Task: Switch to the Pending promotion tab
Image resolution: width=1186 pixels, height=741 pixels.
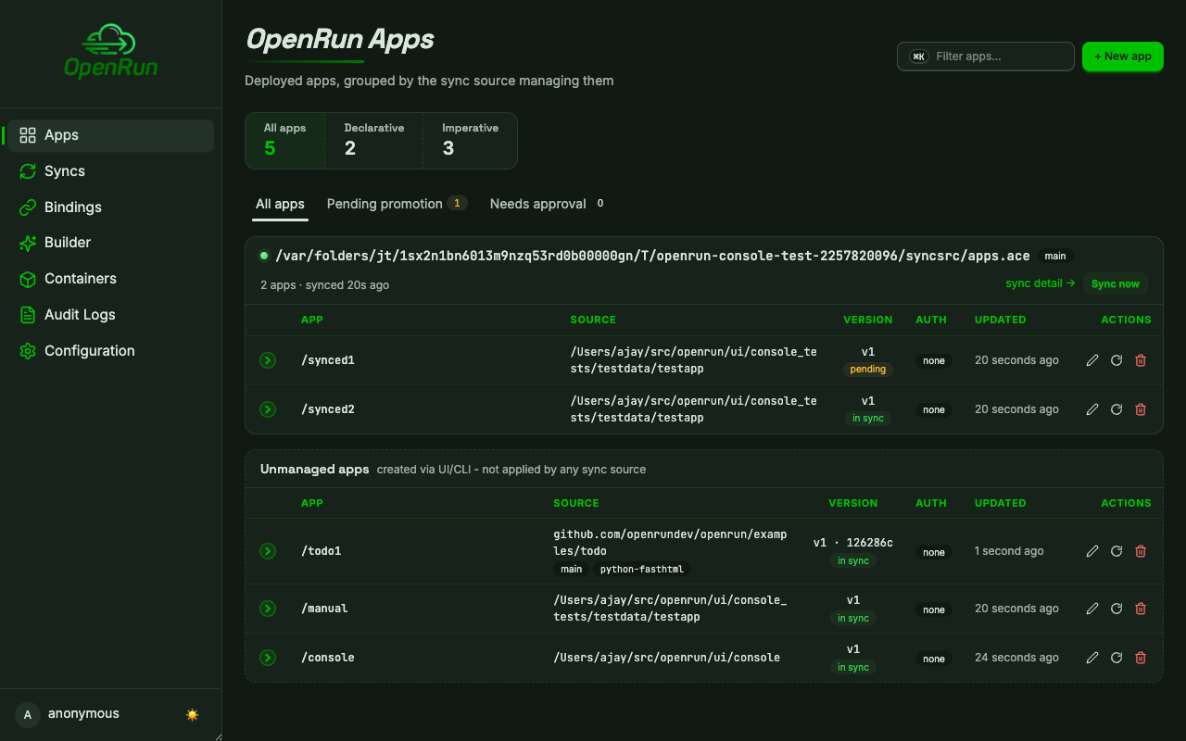Action: tap(397, 204)
